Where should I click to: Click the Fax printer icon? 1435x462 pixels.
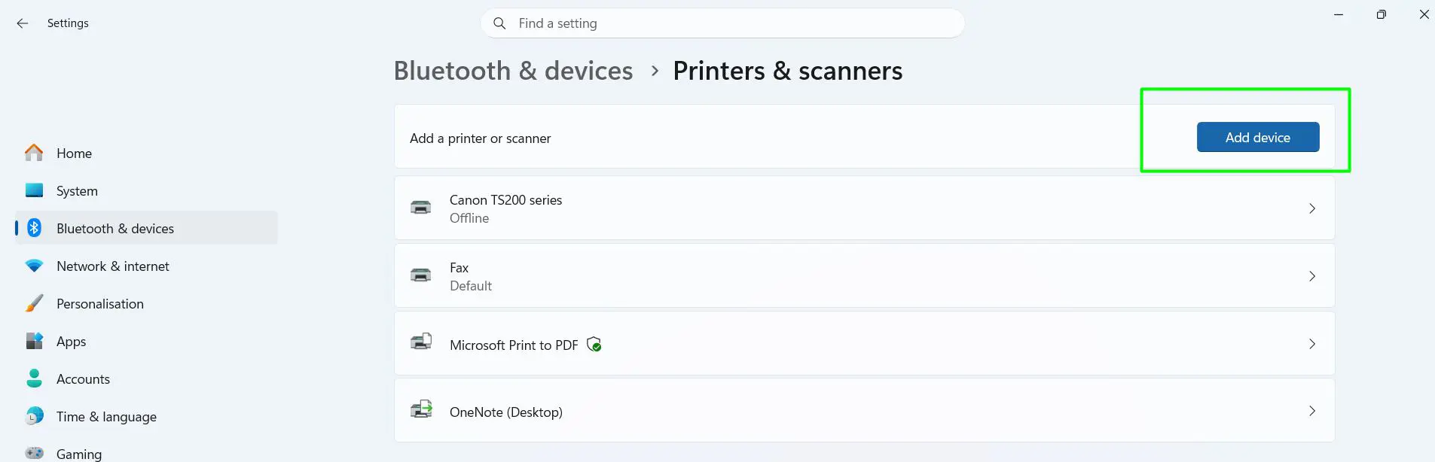421,275
